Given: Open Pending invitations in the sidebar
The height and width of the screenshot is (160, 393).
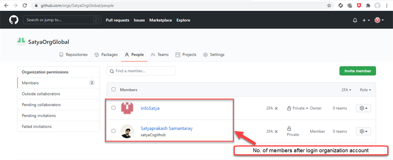Looking at the screenshot, I should pos(58,116).
